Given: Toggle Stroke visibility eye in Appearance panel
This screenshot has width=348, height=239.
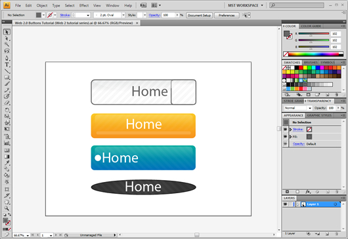Looking at the screenshot, I should [286, 129].
